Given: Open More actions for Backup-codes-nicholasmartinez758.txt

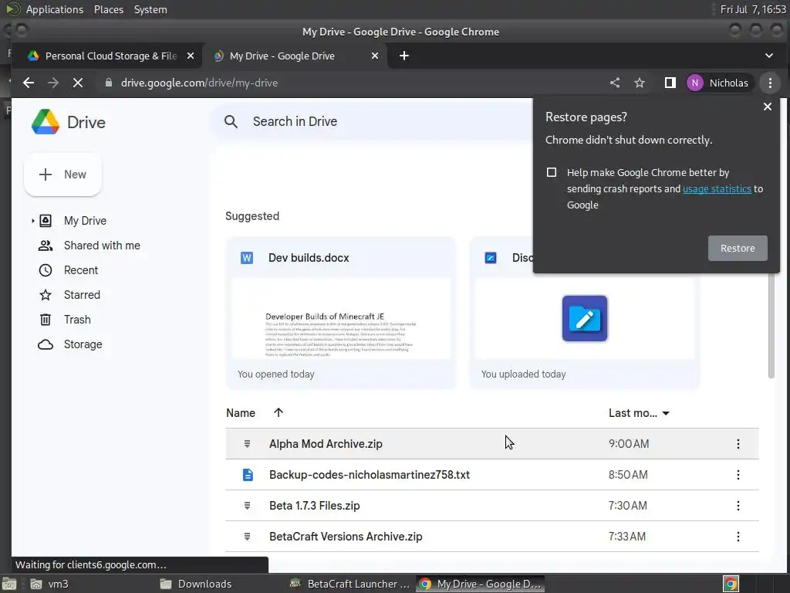Looking at the screenshot, I should tap(738, 475).
